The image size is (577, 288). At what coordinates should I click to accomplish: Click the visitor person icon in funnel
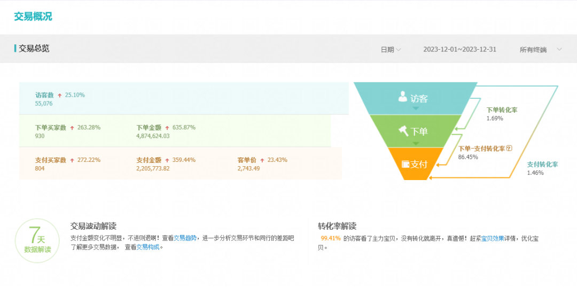click(x=403, y=97)
